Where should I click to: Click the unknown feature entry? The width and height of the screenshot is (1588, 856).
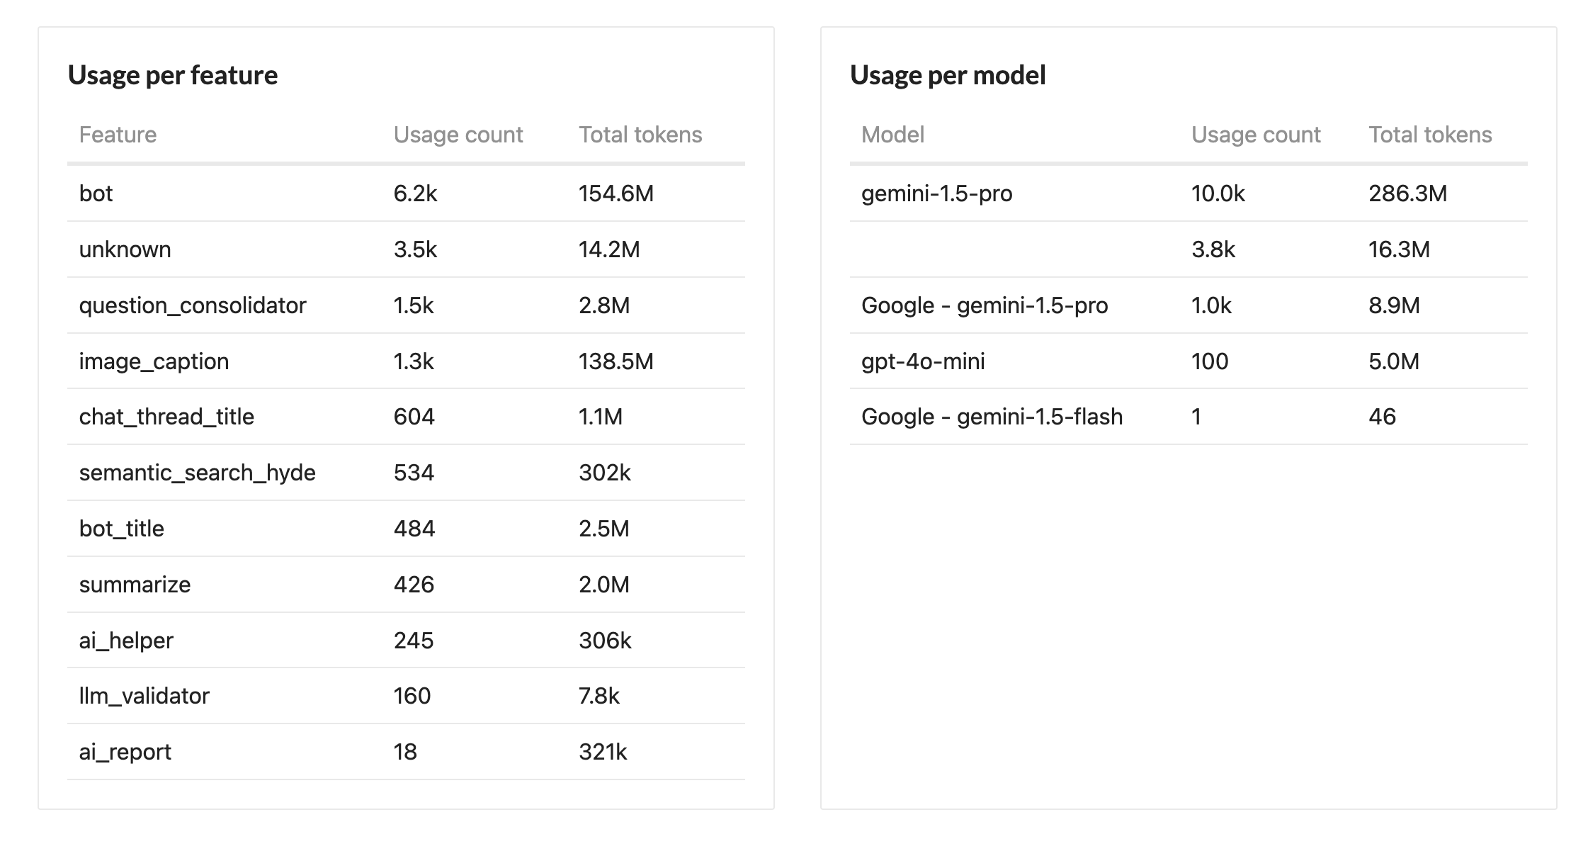[125, 249]
